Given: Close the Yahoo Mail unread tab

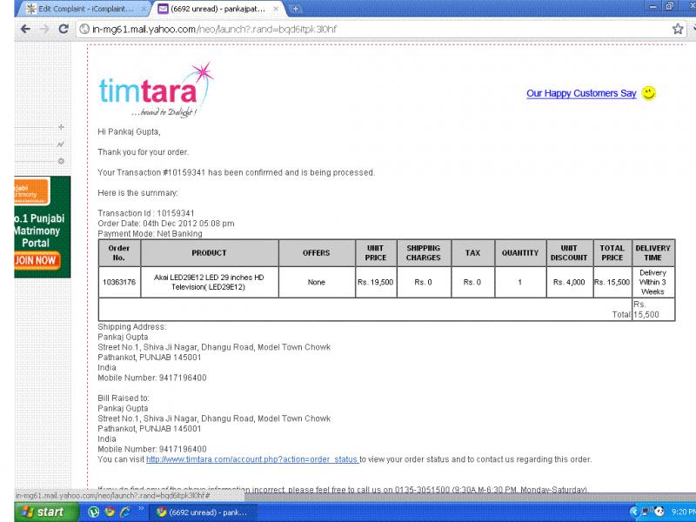Looking at the screenshot, I should click(276, 9).
